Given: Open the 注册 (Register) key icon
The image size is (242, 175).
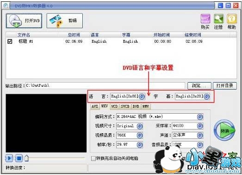Looking at the screenshot, I should pyautogui.click(x=218, y=19).
